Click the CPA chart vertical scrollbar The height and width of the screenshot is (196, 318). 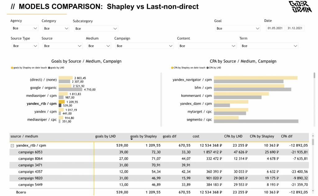[x=314, y=75]
